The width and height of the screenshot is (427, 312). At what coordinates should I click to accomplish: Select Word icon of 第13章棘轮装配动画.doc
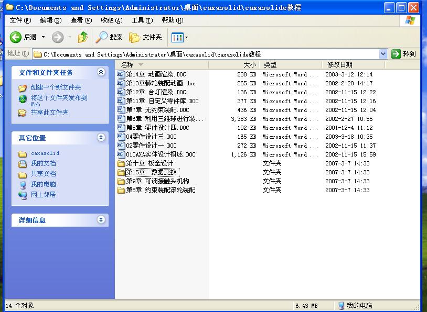pyautogui.click(x=121, y=83)
